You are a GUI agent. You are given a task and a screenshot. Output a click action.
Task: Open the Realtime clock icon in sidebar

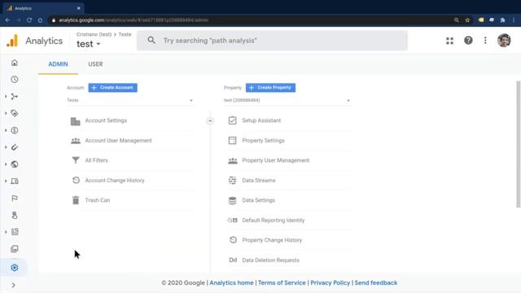point(15,80)
